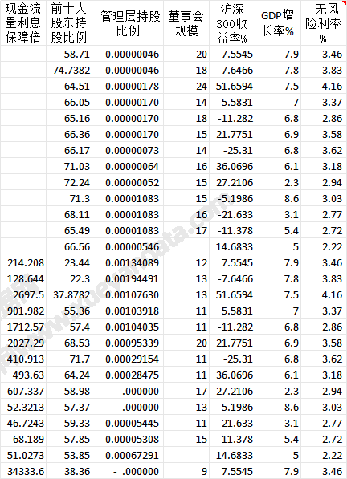Select the GDP增长率% header cell

[278, 23]
